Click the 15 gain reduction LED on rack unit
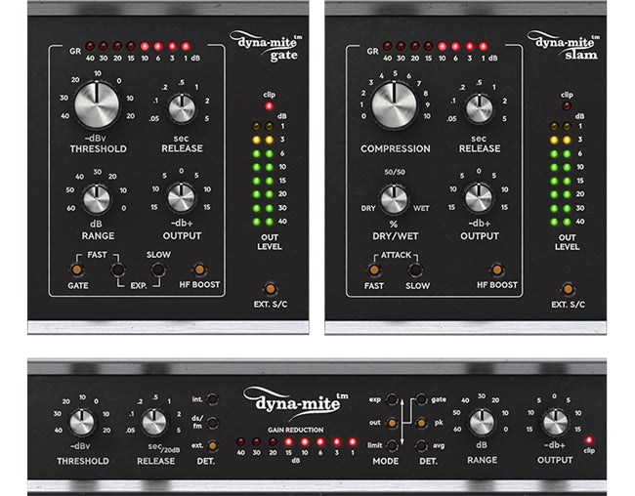The height and width of the screenshot is (496, 635). click(289, 442)
